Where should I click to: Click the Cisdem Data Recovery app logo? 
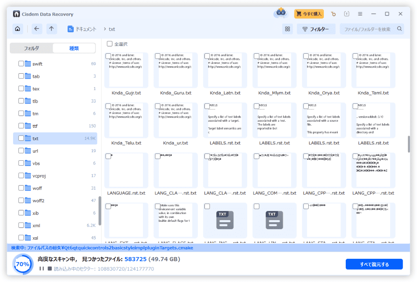click(x=16, y=14)
